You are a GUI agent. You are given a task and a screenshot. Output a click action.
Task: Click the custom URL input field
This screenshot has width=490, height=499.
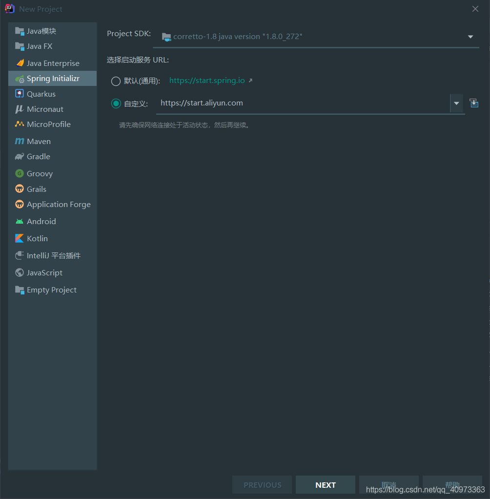pyautogui.click(x=303, y=104)
